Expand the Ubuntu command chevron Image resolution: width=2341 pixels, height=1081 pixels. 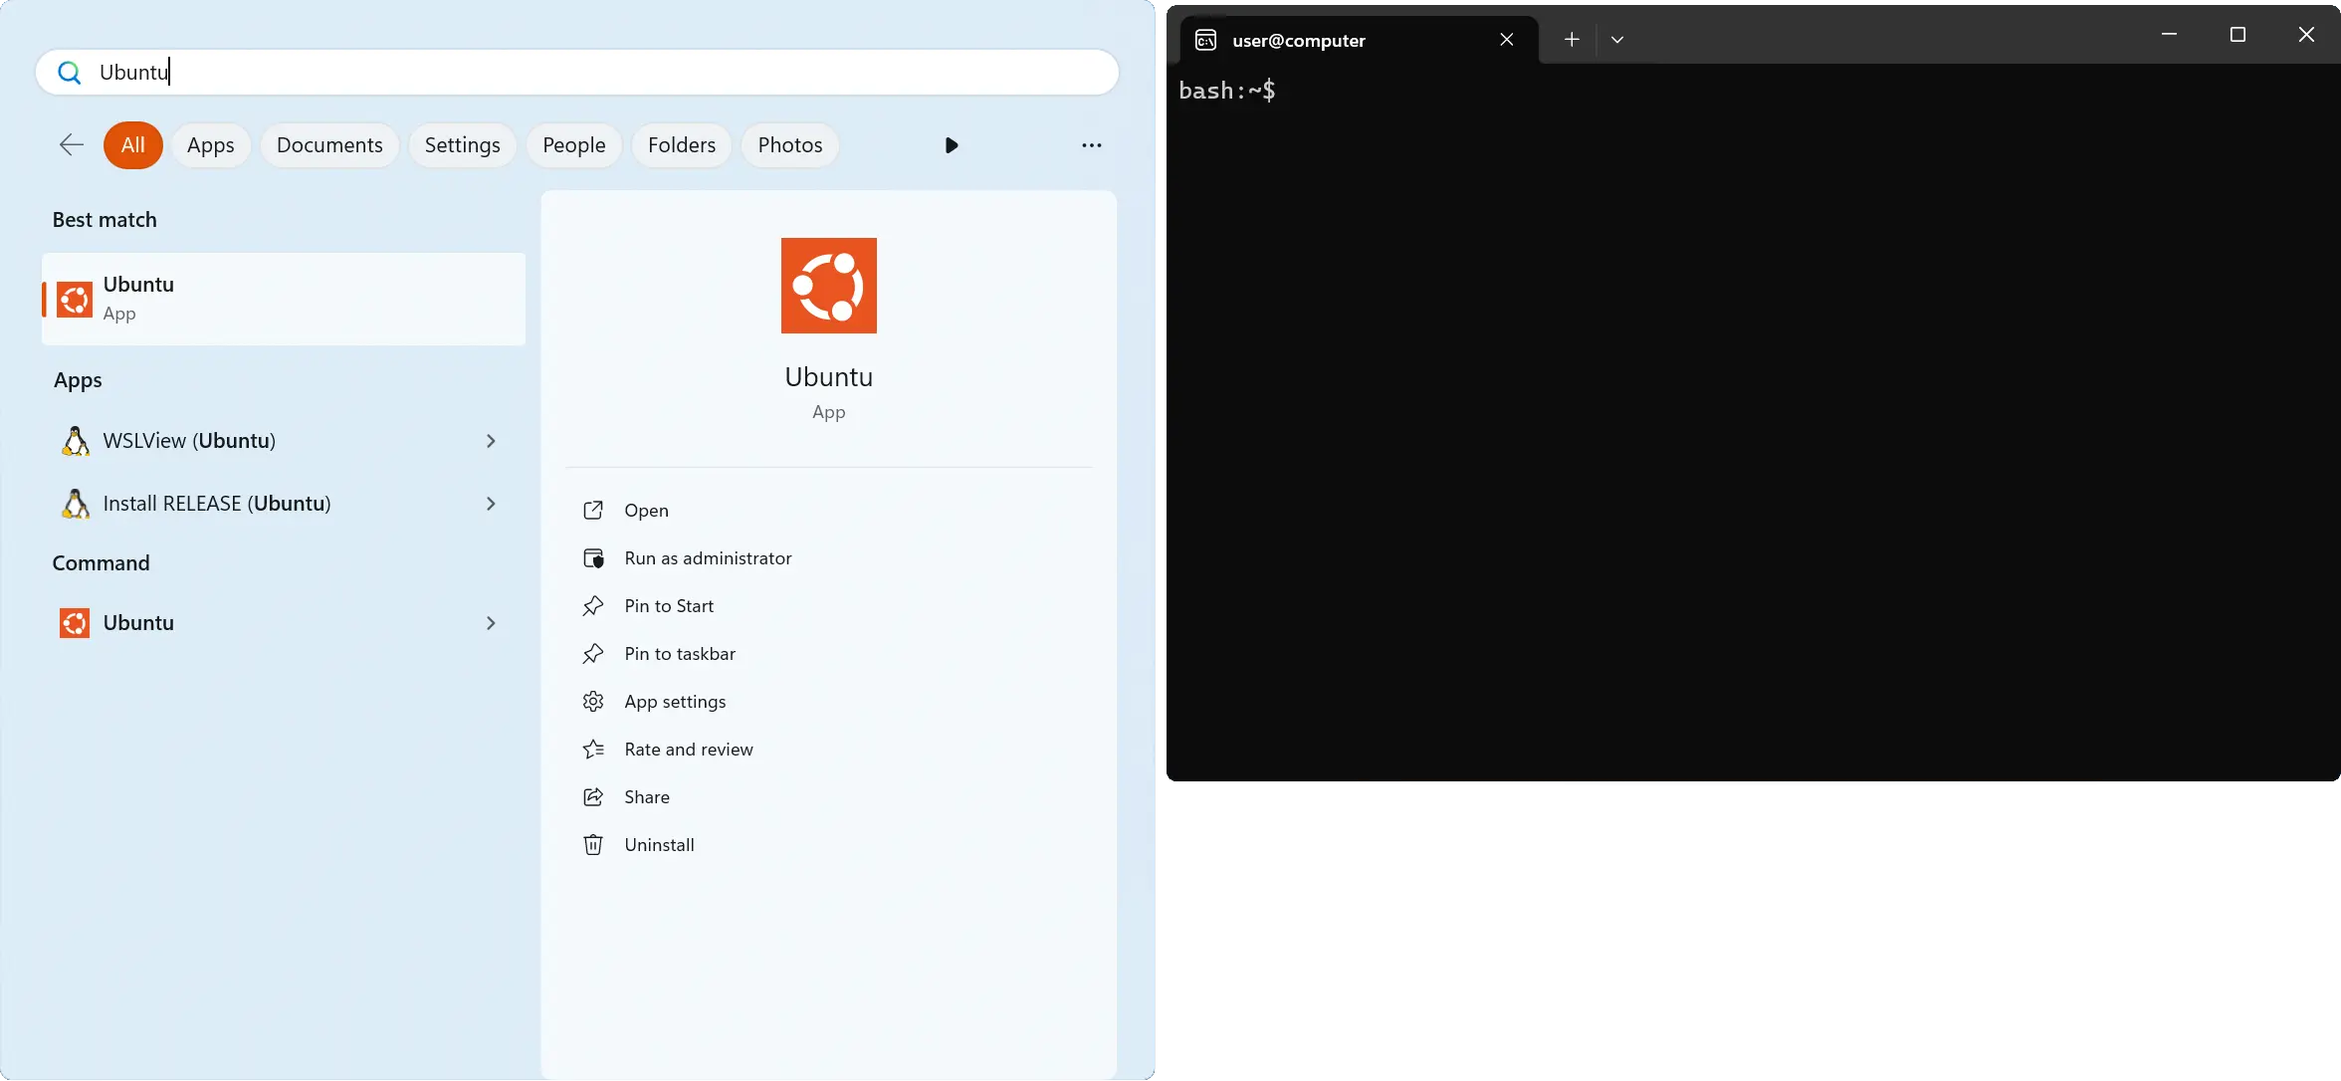point(491,623)
